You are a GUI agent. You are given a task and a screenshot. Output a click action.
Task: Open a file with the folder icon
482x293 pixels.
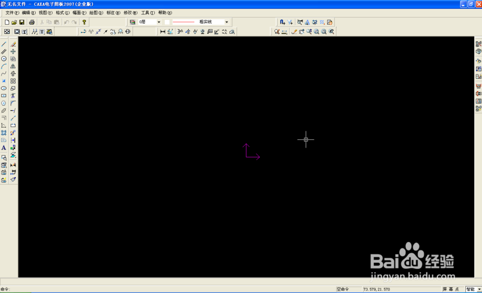[x=14, y=22]
